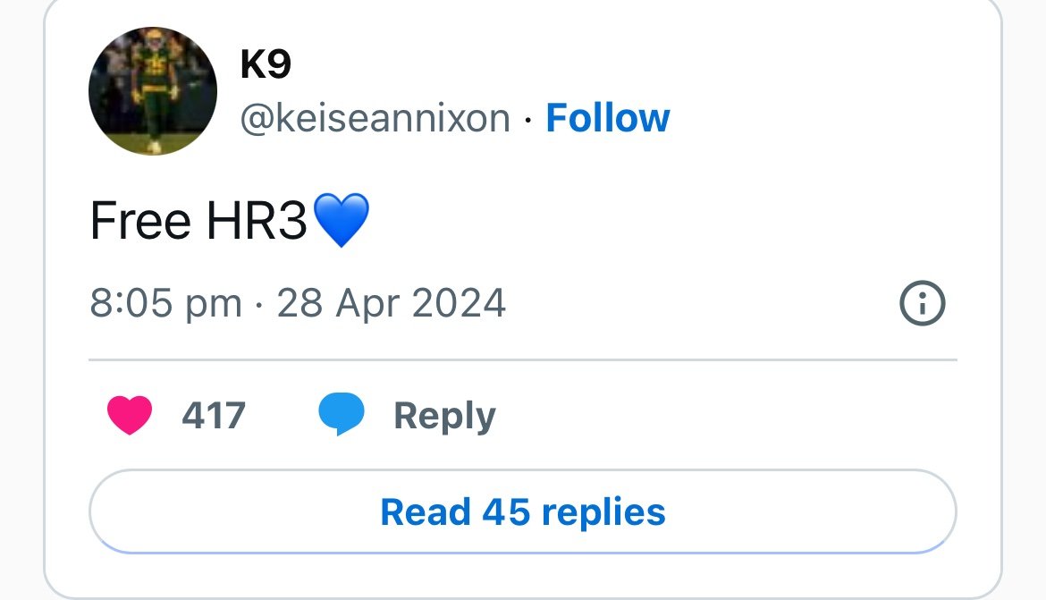Viewport: 1046px width, 600px height.
Task: Click the 417 likes count
Action: point(214,416)
